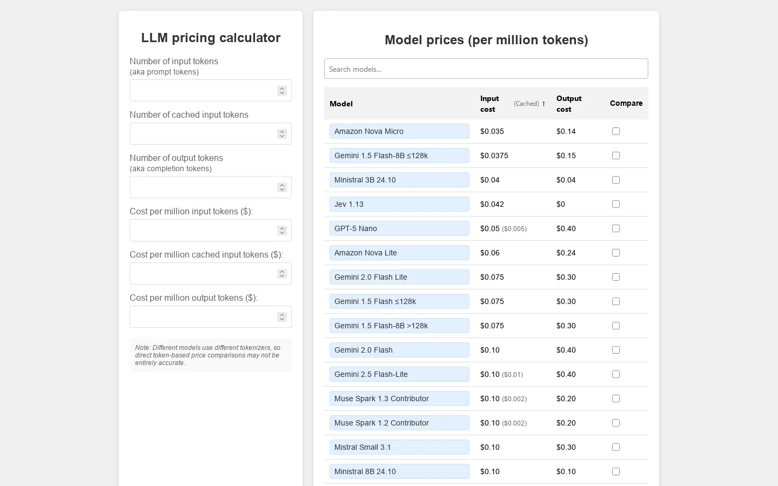Check Compare box for Muse Spark 1.2 Contributor
778x486 pixels.
coord(616,423)
